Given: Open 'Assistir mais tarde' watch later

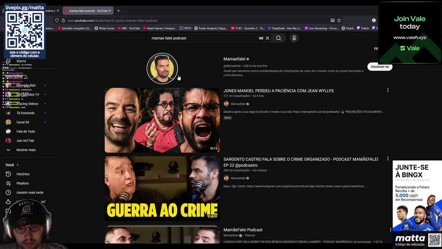Looking at the screenshot, I should click(x=30, y=193).
